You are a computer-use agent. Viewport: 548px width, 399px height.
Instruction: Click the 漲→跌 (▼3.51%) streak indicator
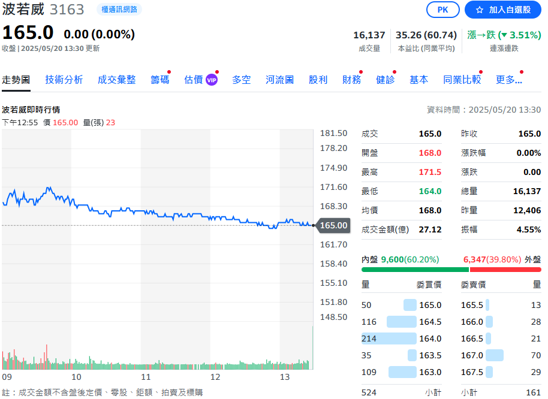coord(504,35)
